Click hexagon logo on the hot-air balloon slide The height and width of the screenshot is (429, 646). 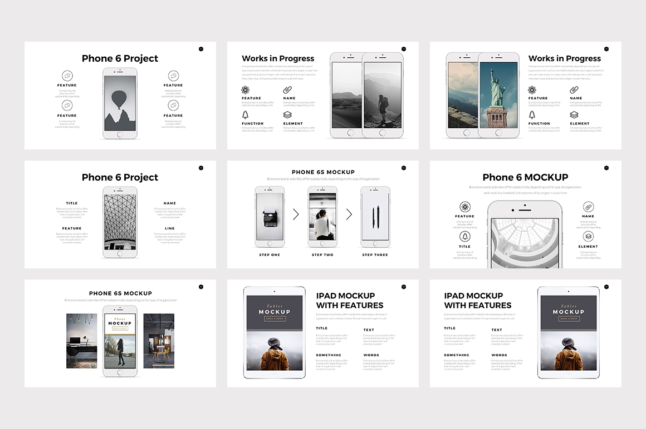tap(201, 49)
